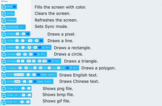Click the TFT gif block's screen icon
Viewport: 162px width, 106px height.
point(4,102)
